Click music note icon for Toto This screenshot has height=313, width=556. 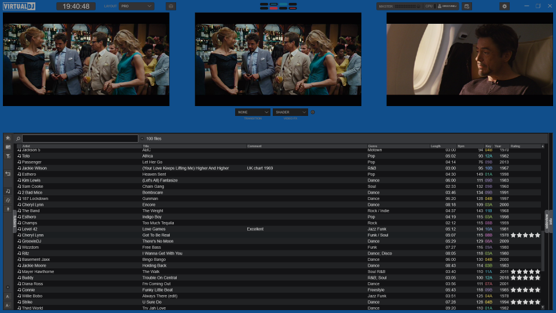[x=19, y=156]
